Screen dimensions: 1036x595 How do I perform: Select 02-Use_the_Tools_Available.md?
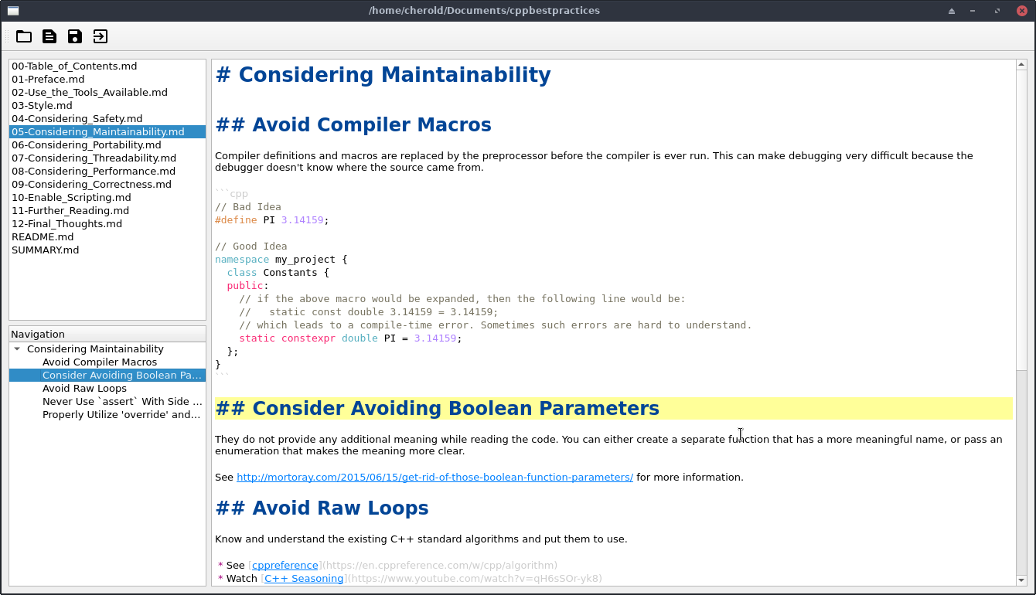coord(107,93)
